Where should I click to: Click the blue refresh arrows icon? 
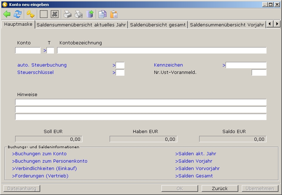[18, 14]
